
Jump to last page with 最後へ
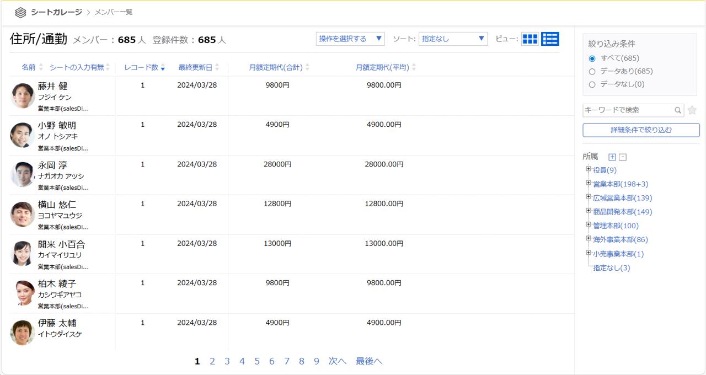tap(368, 361)
